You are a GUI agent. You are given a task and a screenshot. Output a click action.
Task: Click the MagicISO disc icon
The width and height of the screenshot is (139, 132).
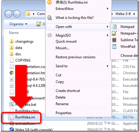tap(50, 35)
